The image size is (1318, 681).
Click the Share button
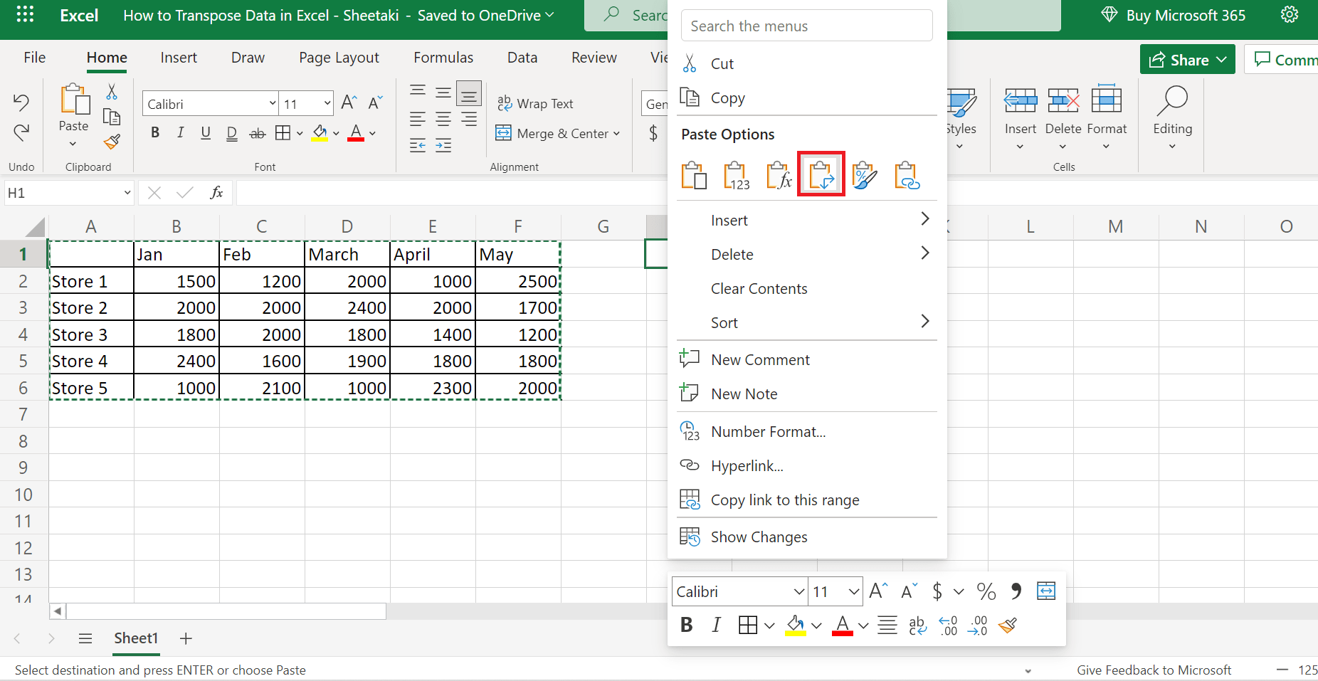[1186, 59]
